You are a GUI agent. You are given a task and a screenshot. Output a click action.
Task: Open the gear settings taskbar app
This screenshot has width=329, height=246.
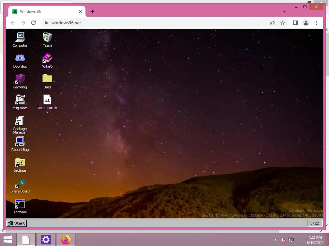click(46, 240)
